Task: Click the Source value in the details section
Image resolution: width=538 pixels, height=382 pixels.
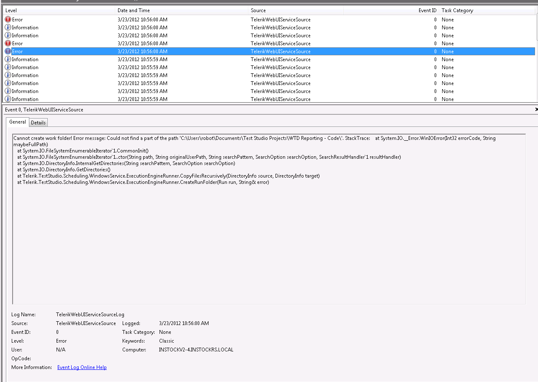Action: [86, 323]
